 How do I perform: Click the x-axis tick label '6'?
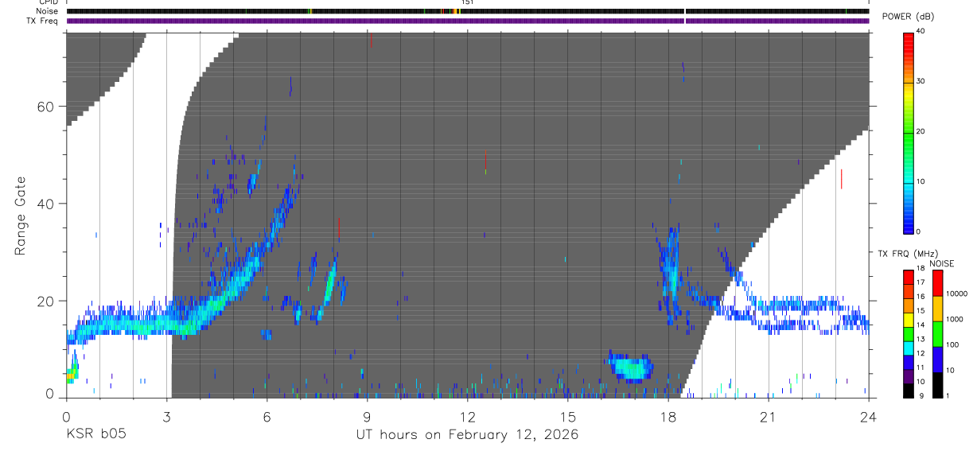coord(267,417)
